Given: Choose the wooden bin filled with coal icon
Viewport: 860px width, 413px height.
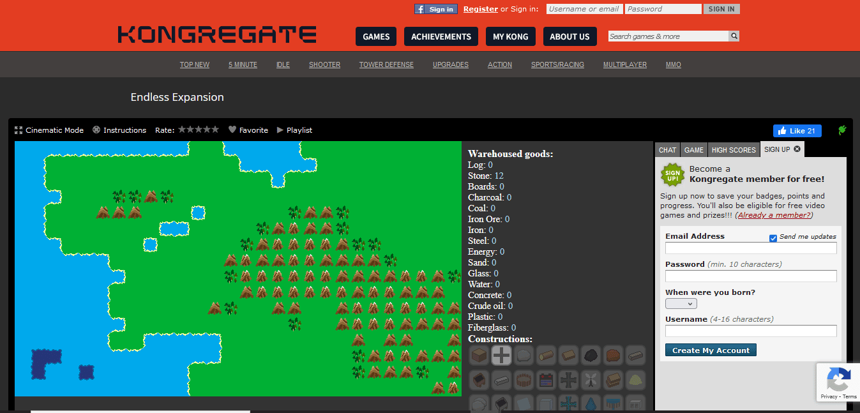Looking at the screenshot, I should point(479,380).
